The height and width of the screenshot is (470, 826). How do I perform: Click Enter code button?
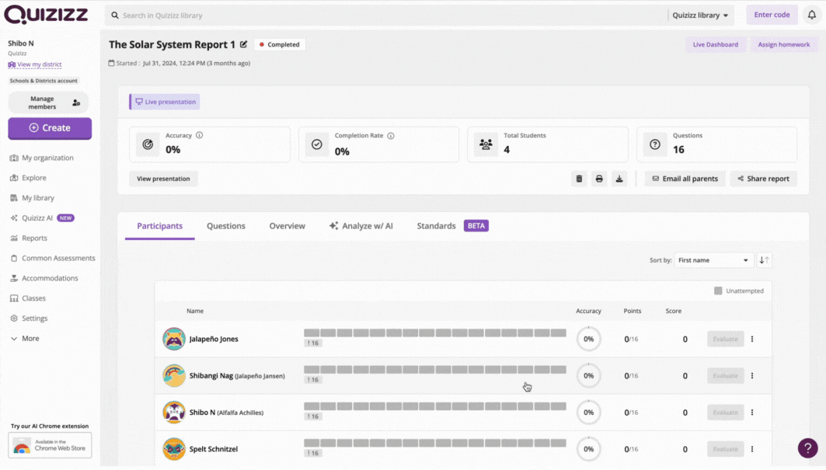[x=772, y=15]
